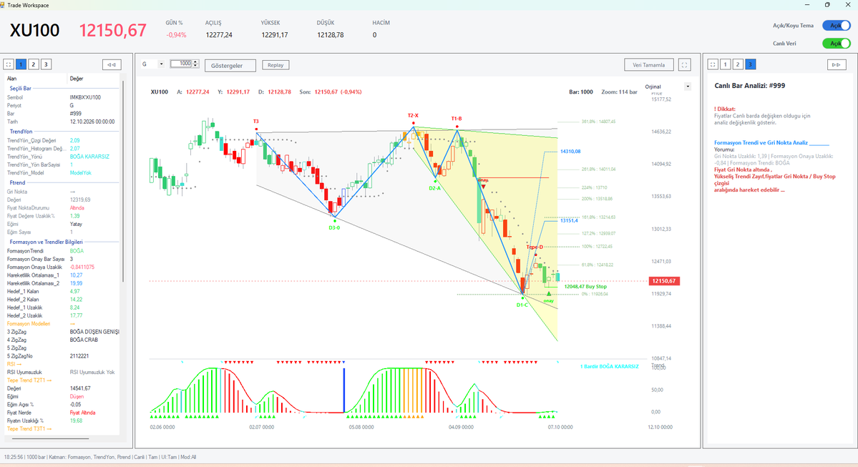858x467 pixels.
Task: Click the BOĞA DÜŞEN GENİŞ zigzag value
Action: [94, 332]
